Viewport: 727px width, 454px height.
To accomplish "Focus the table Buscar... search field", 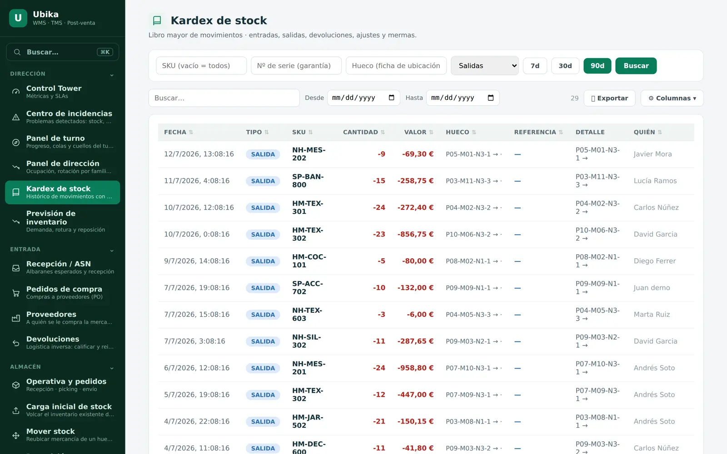I will tap(224, 98).
